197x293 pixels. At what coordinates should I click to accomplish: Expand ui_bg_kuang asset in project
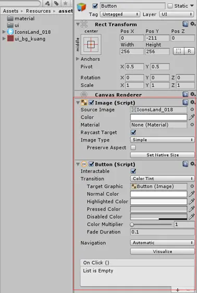(x=4, y=39)
